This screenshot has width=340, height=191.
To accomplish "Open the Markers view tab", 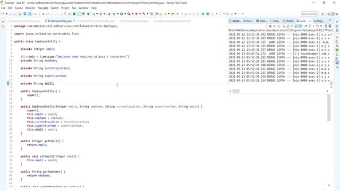I will 235,21.
